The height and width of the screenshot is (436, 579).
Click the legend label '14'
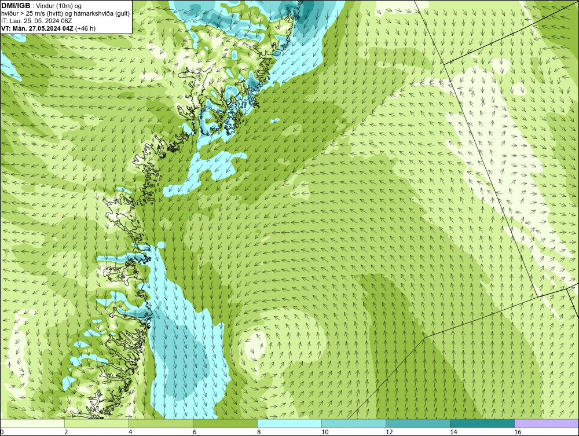tap(453, 432)
